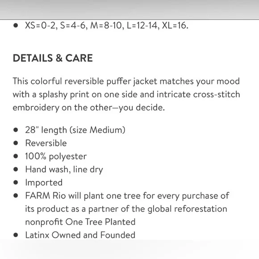The height and width of the screenshot is (259, 259).
Task: Click the bullet next to Reversible
Action: (16, 143)
